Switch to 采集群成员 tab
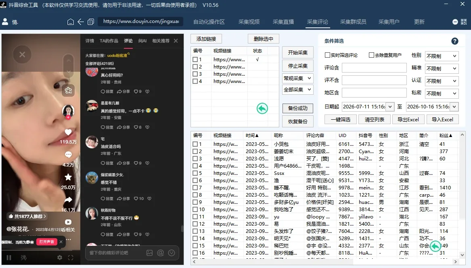 coord(353,22)
